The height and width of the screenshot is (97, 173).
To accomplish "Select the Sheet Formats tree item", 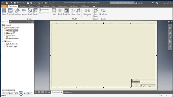I will [x=13, y=30].
